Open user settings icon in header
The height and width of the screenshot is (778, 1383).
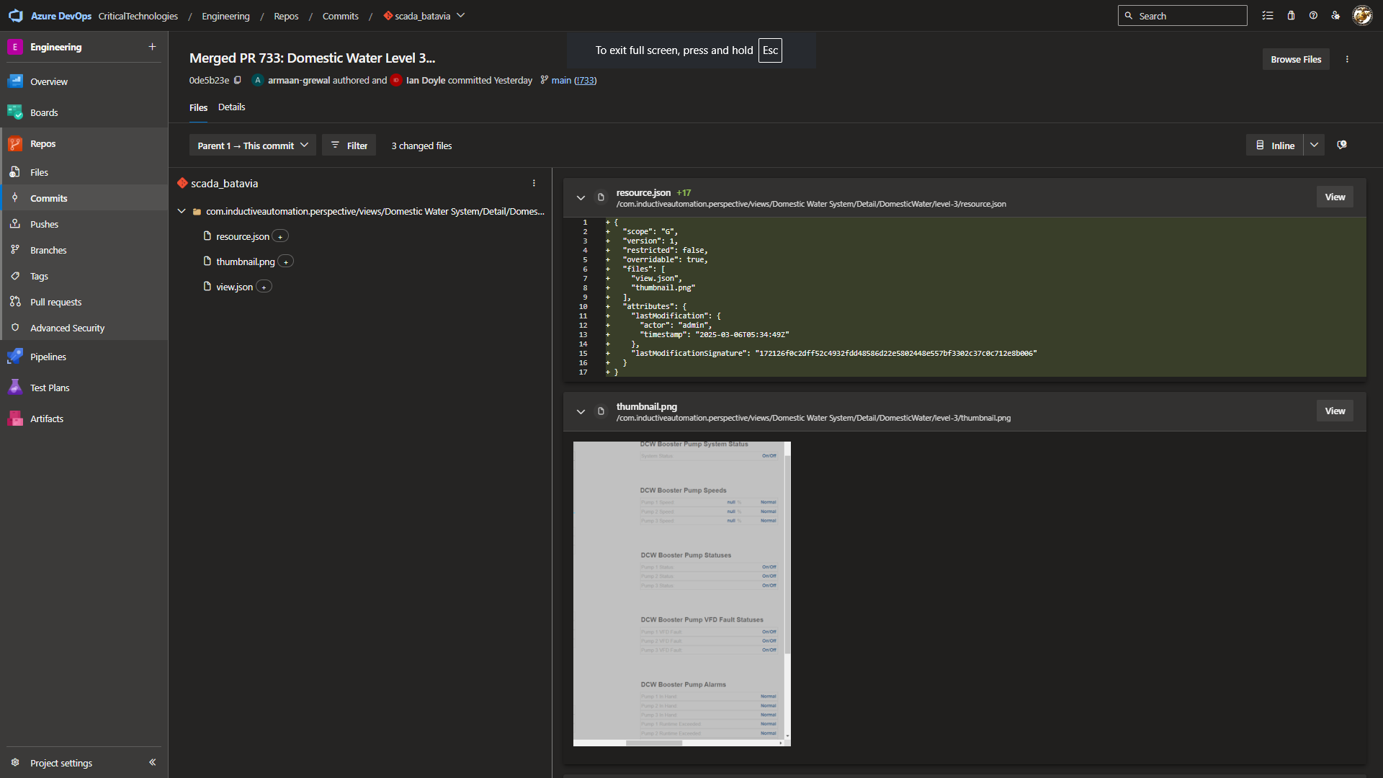pyautogui.click(x=1335, y=16)
